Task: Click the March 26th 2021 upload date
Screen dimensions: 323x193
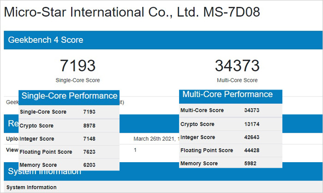Action: click(156, 139)
